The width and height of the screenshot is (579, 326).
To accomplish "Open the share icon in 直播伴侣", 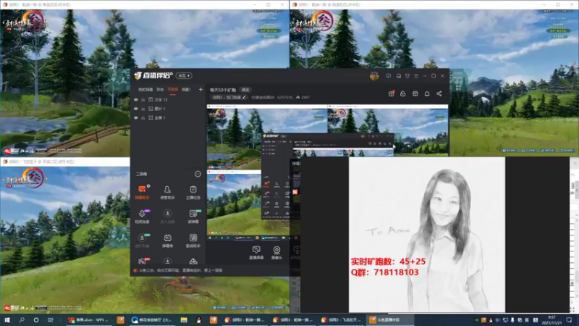I will pyautogui.click(x=439, y=94).
